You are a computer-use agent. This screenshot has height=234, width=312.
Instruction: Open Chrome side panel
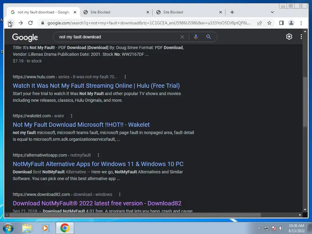(281, 23)
